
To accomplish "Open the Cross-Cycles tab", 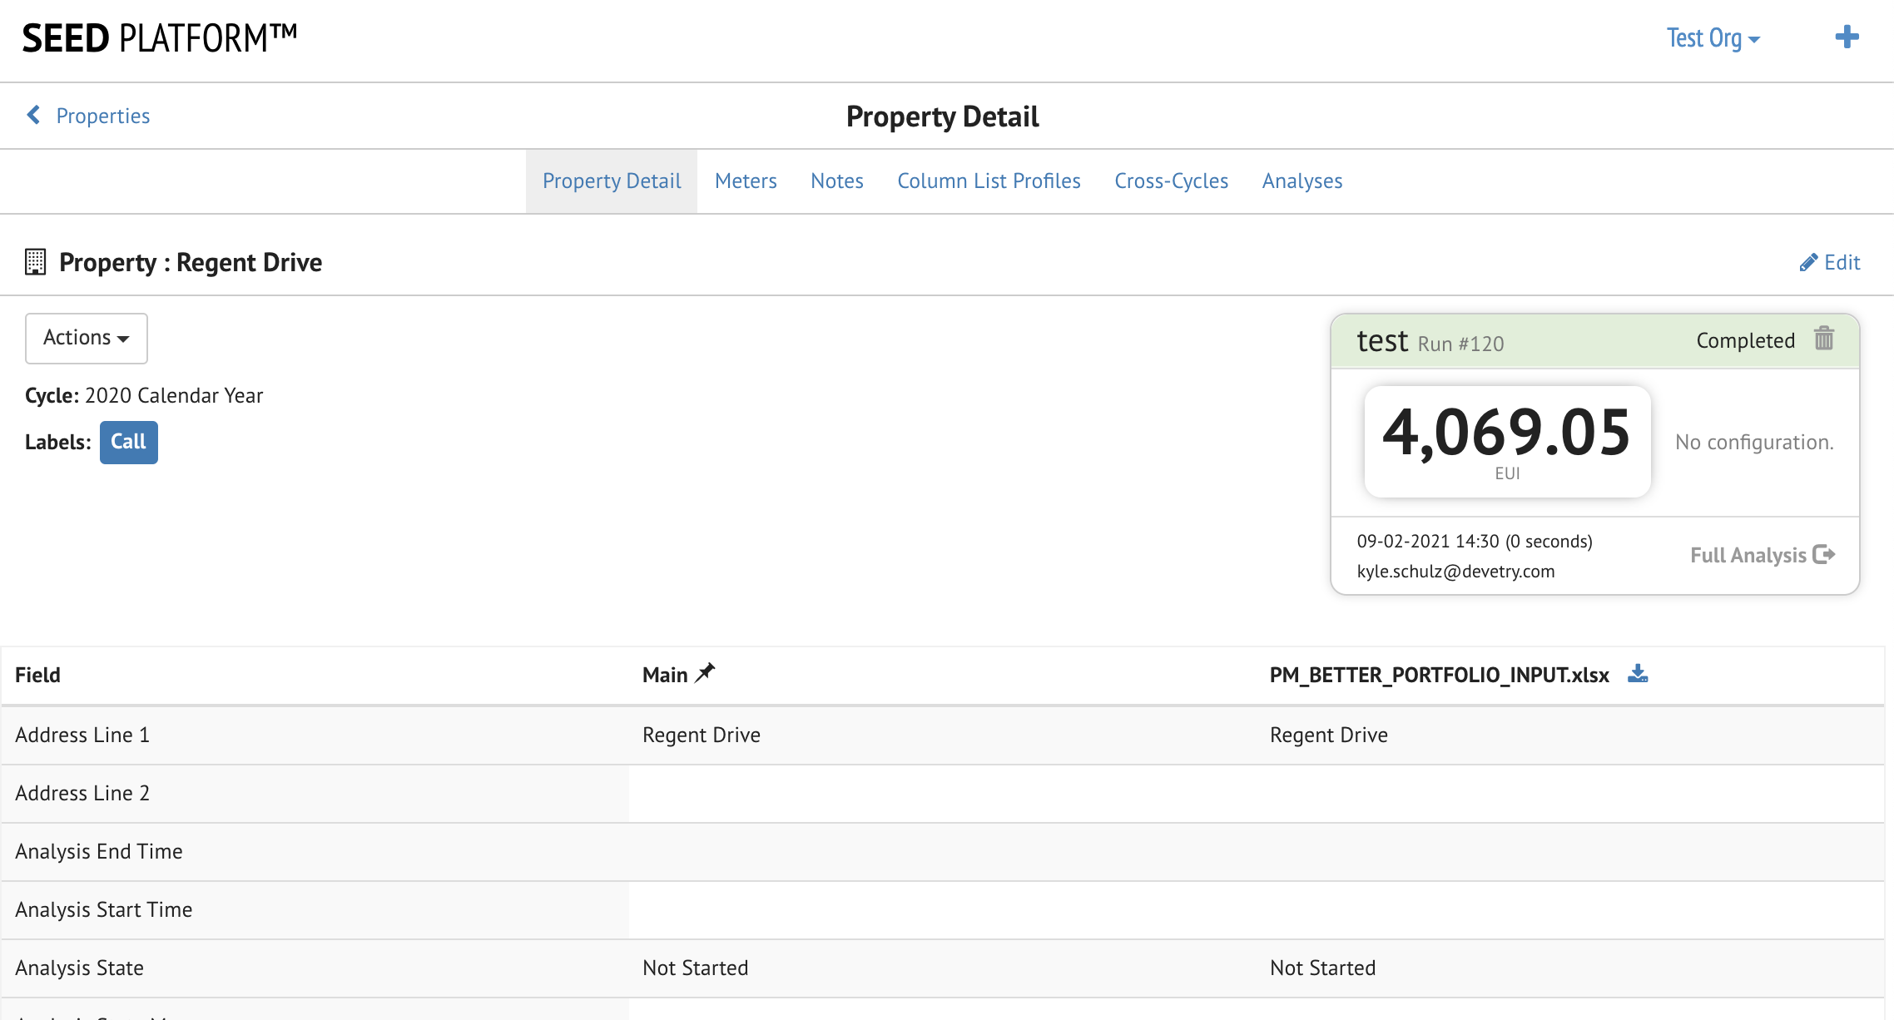I will pos(1171,181).
